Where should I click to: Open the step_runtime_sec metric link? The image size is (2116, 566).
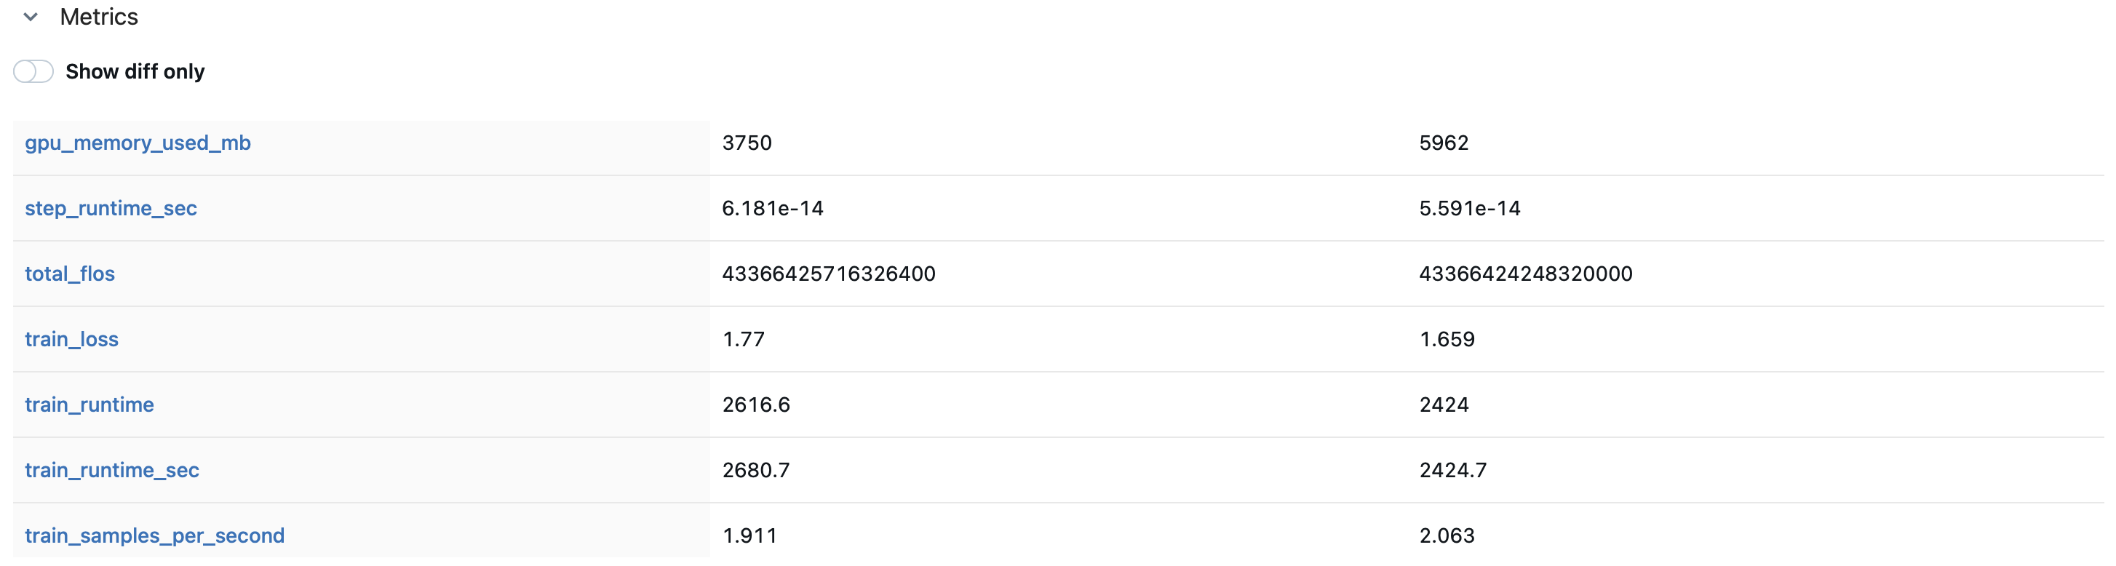pos(111,209)
